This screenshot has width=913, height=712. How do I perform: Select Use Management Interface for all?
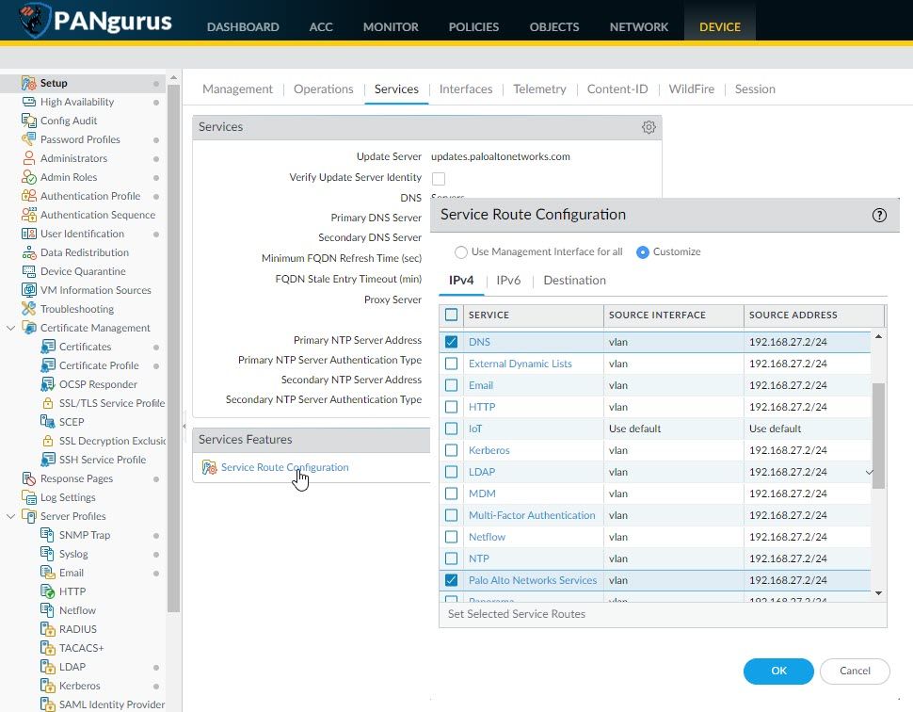[x=461, y=252]
